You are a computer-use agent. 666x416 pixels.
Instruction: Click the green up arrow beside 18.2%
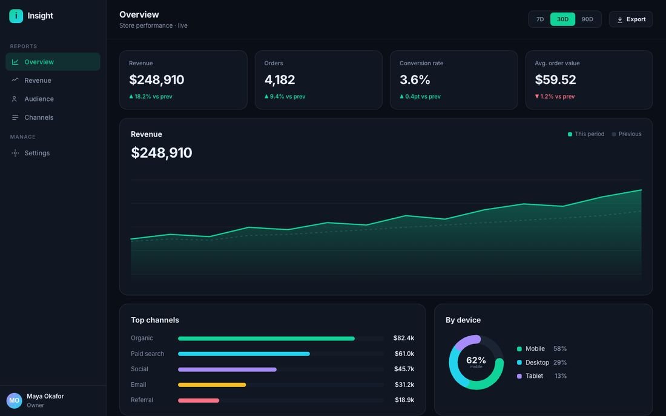click(131, 97)
